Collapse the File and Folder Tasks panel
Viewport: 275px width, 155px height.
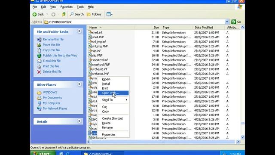click(79, 31)
